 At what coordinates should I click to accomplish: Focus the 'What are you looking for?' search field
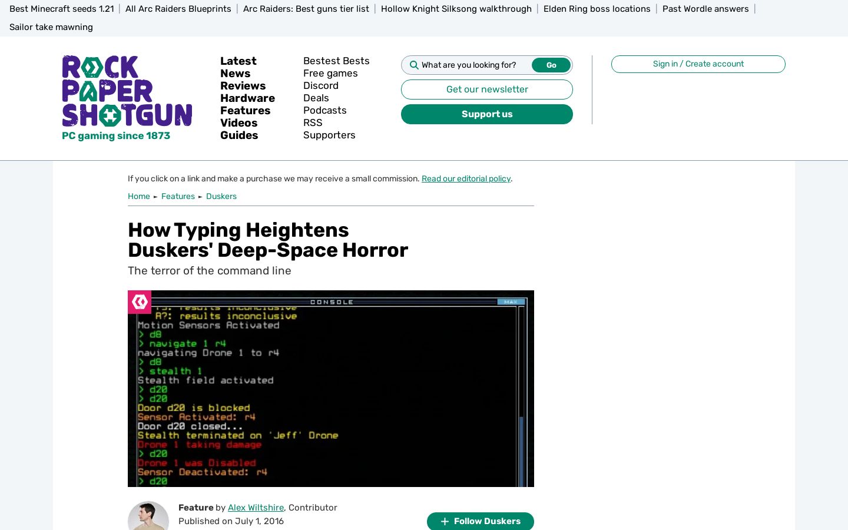tap(475, 65)
